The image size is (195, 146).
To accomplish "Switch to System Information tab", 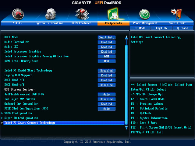I will coord(49,23).
